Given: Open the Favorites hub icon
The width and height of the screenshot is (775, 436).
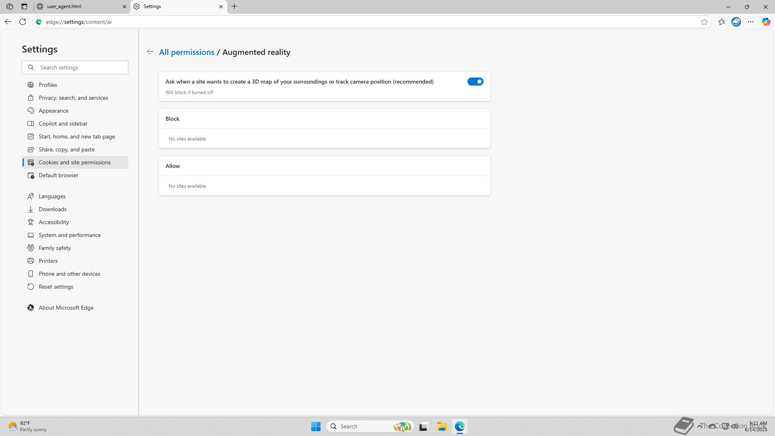Looking at the screenshot, I should tap(722, 22).
